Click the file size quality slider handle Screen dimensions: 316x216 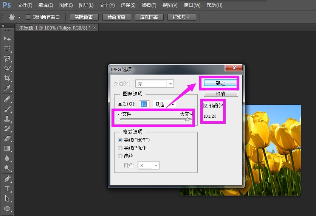click(187, 119)
